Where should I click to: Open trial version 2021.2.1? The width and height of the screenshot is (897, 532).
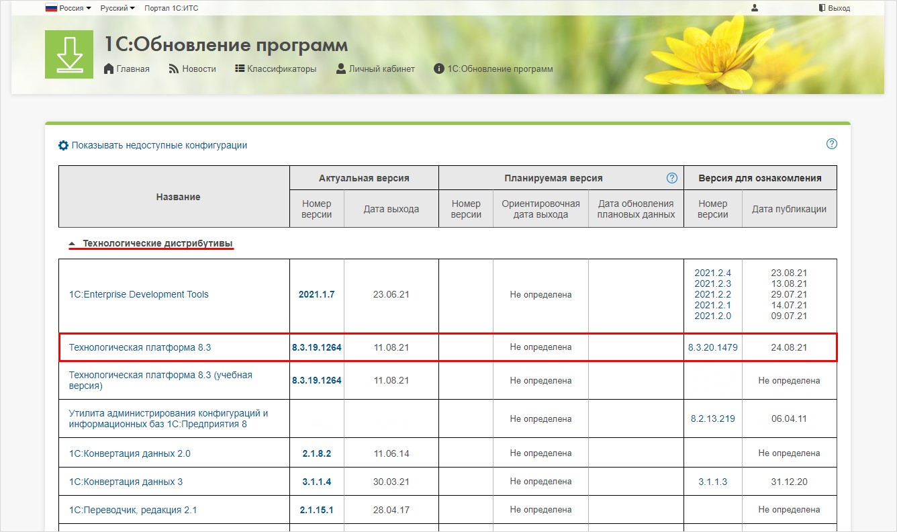pyautogui.click(x=712, y=305)
